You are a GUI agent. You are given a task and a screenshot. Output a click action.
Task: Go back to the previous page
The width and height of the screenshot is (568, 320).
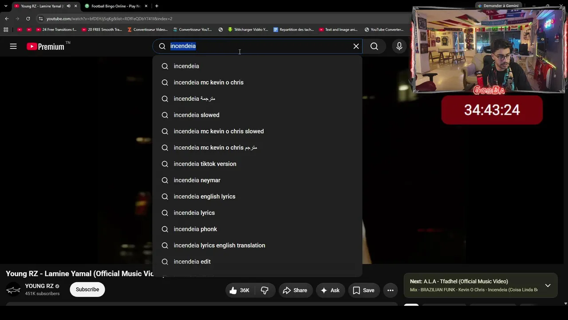pos(7,19)
